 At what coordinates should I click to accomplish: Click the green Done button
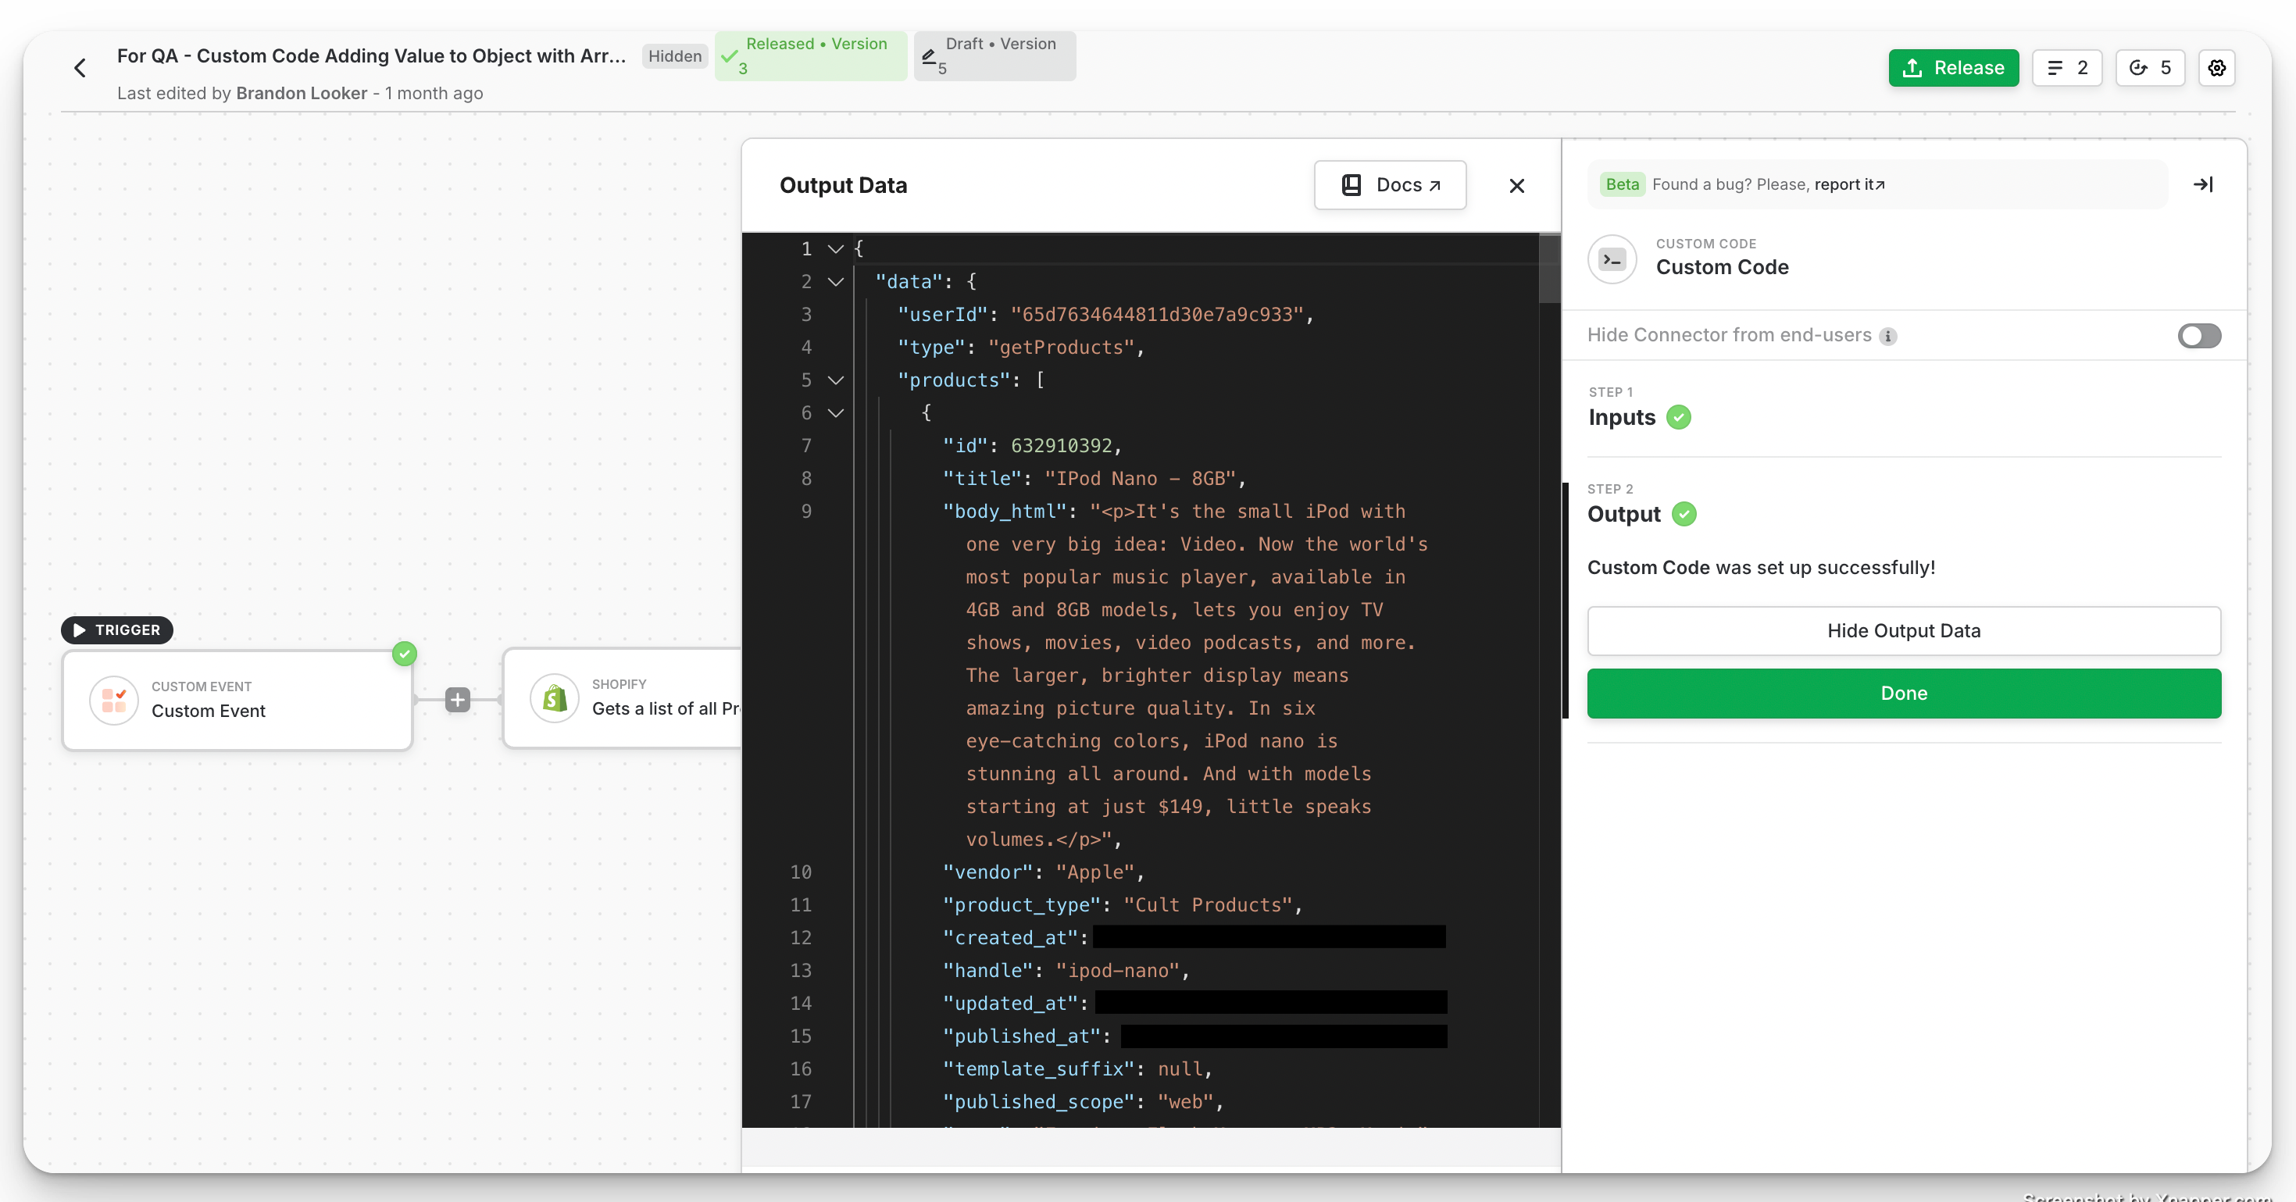point(1903,694)
